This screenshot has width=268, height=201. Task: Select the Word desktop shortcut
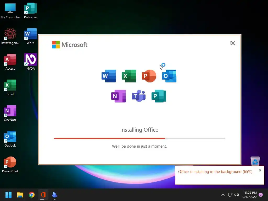point(30,36)
